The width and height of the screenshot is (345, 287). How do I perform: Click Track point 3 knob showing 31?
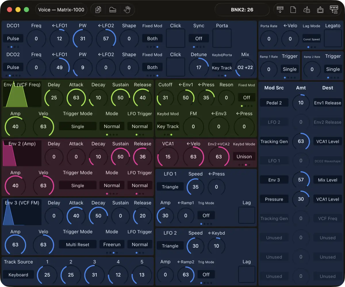(x=95, y=275)
